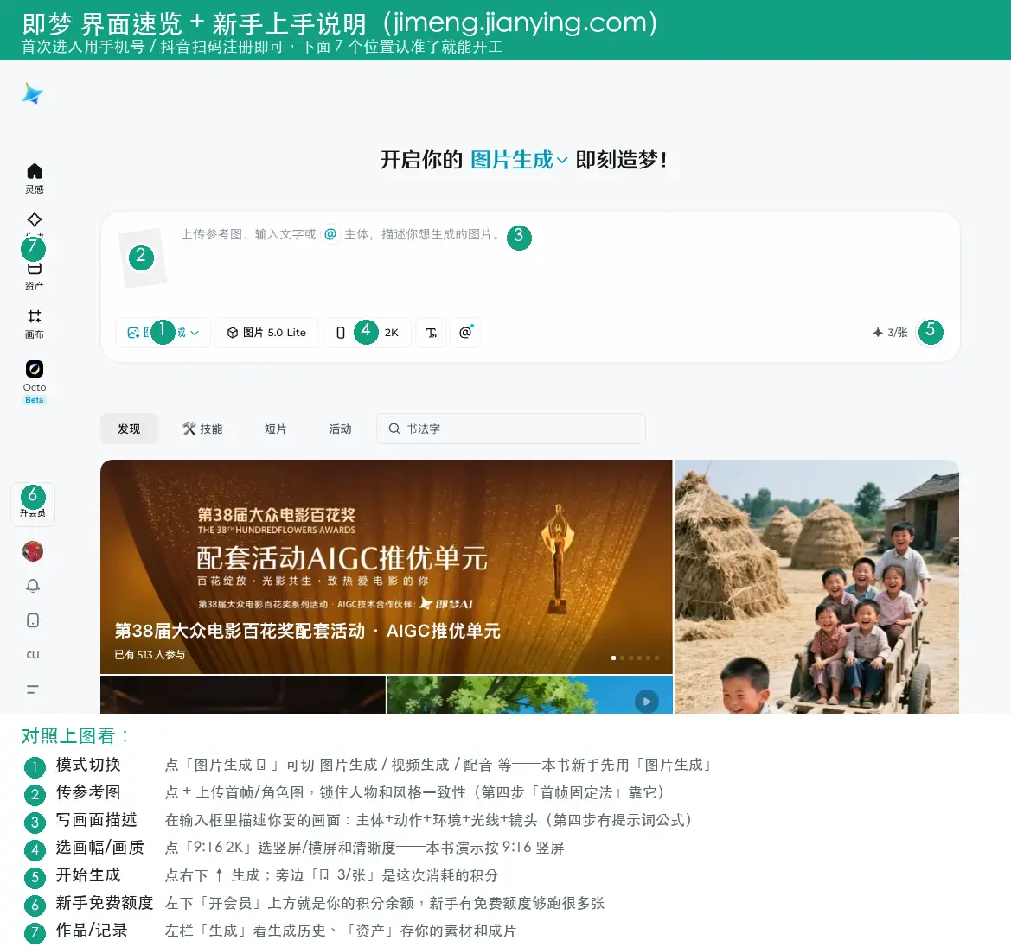Expand the 图片生成 heading mode dropdown

coord(519,160)
